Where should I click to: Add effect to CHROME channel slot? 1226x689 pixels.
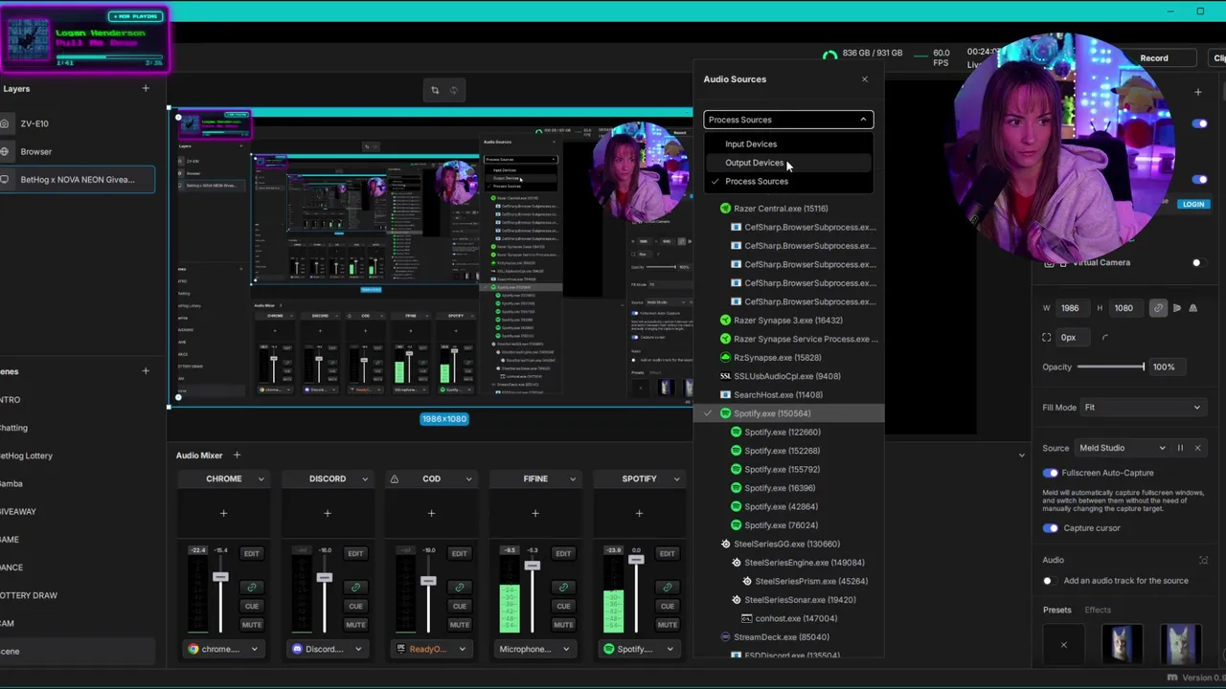(223, 514)
